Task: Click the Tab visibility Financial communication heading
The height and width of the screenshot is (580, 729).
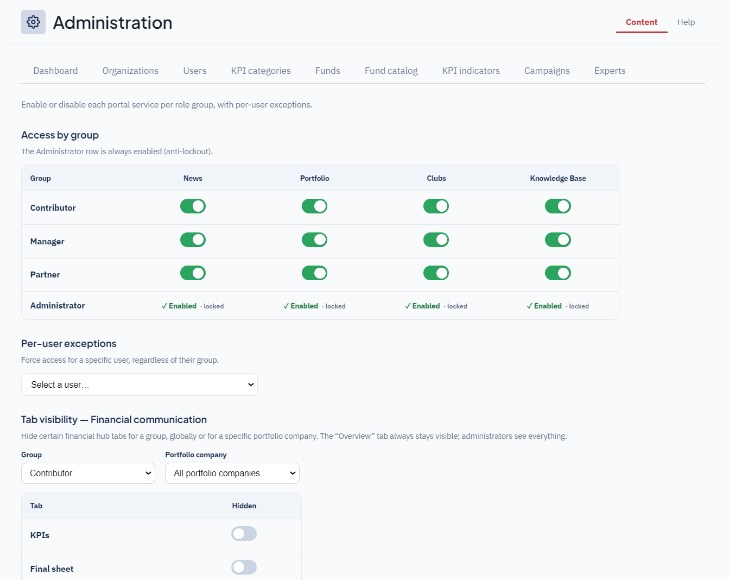Action: (114, 420)
